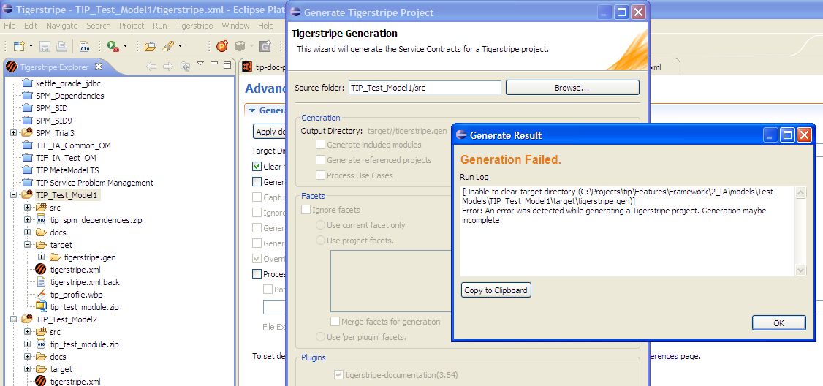Select TIP MetaModel TS project
The width and height of the screenshot is (823, 386).
pyautogui.click(x=67, y=170)
